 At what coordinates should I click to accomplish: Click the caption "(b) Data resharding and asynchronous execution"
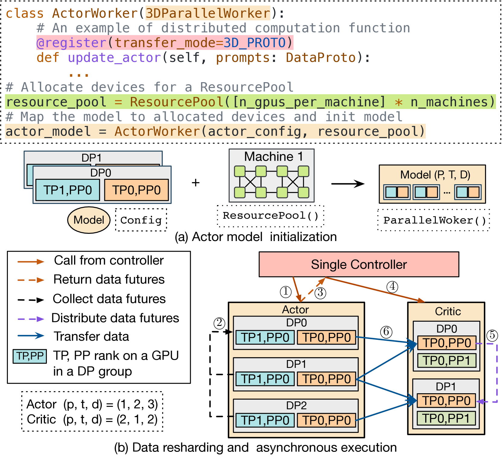pyautogui.click(x=255, y=447)
